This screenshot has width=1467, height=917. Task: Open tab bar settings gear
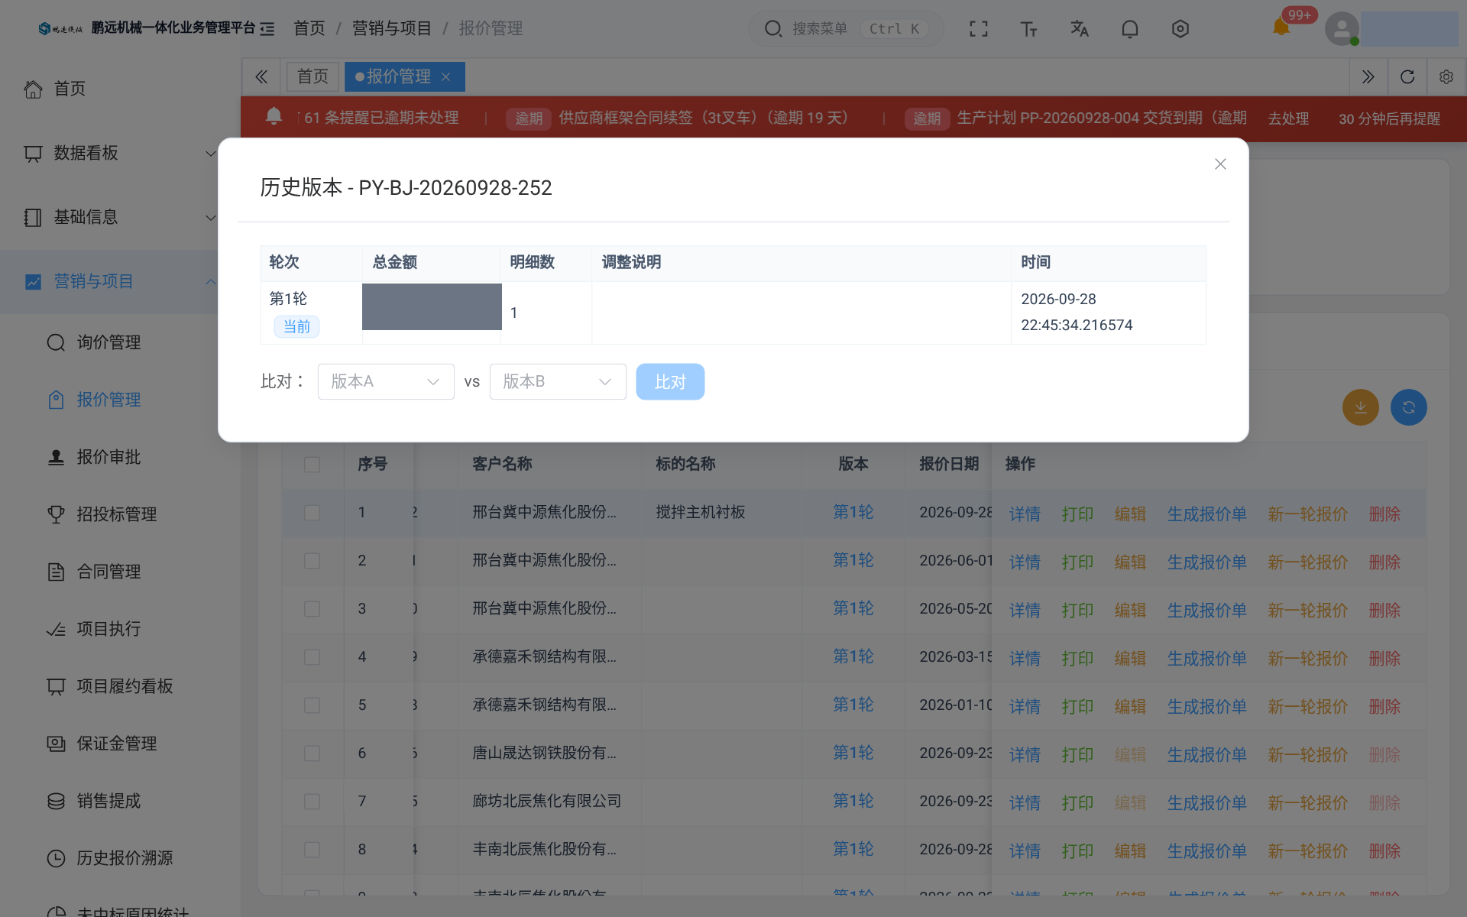[1446, 76]
